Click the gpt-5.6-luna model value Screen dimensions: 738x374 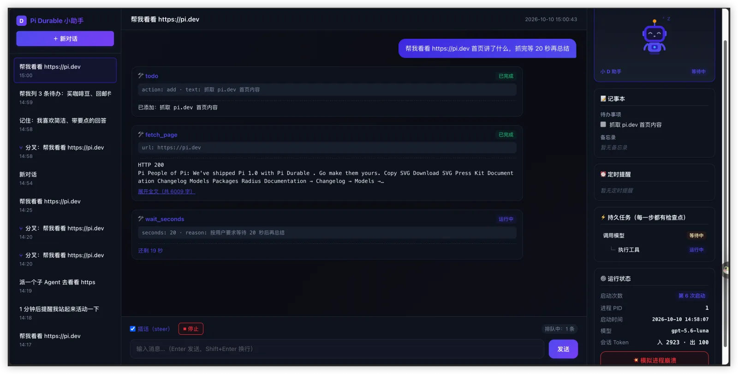[690, 331]
